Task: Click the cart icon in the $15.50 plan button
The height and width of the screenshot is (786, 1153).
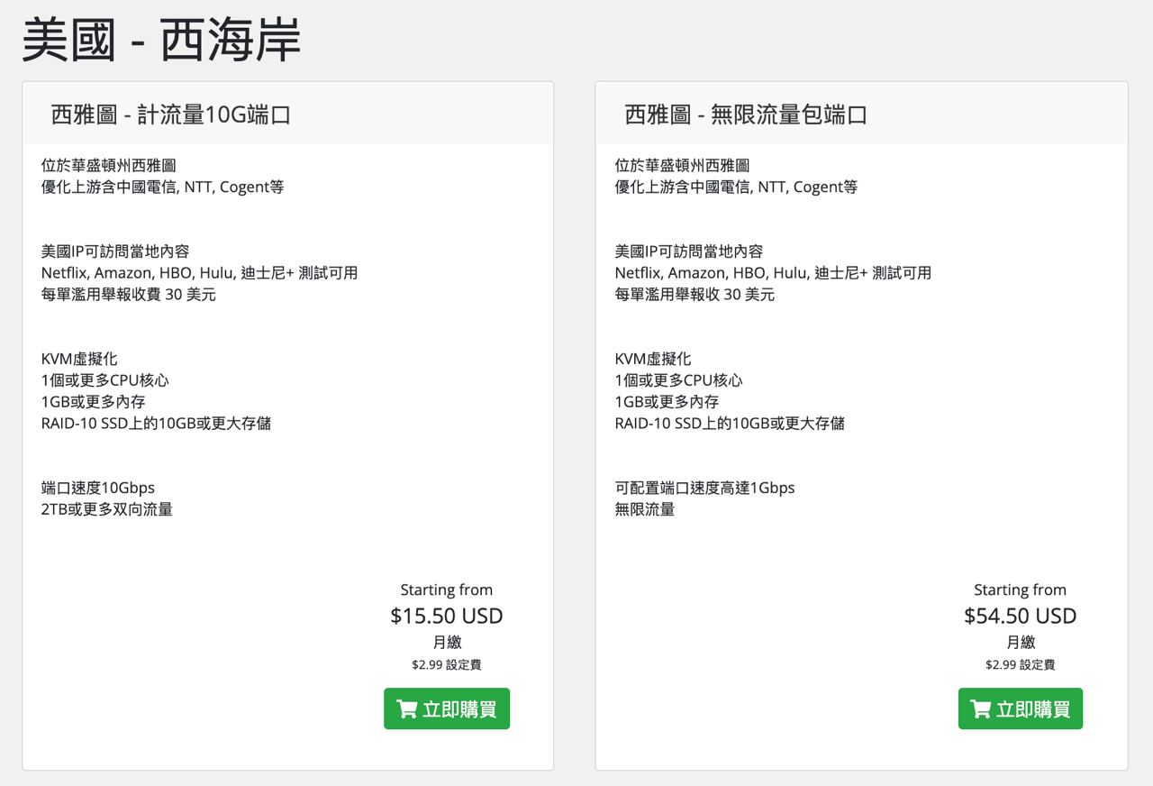Action: point(406,709)
